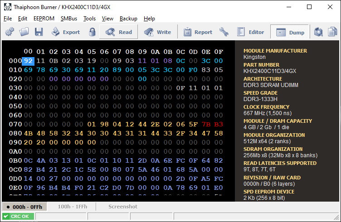Maximize the Thaiphoon Burner window
Screen dimensions: 341x222
pyautogui.click(x=309, y=7)
